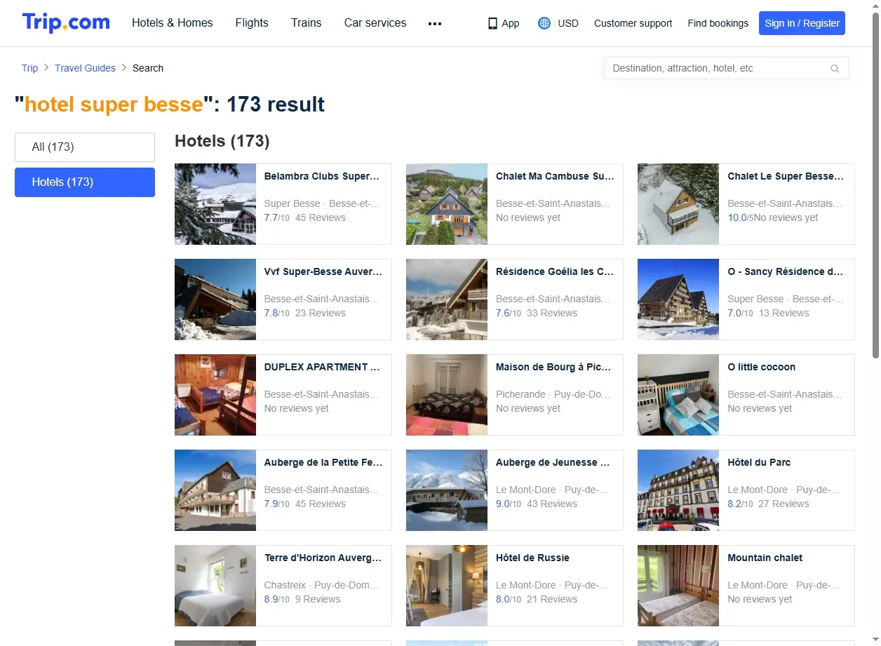881x646 pixels.
Task: Click O - Sancy Résidence title
Action: coord(786,272)
